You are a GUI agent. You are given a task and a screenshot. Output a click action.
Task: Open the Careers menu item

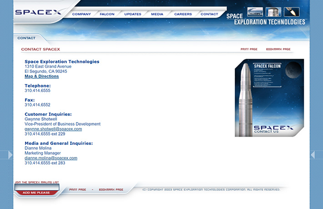tap(183, 14)
